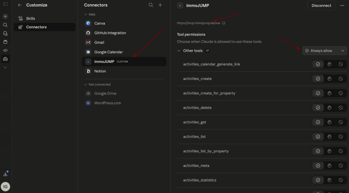Collapse the Other tools section
The height and width of the screenshot is (193, 349).
coord(179,51)
